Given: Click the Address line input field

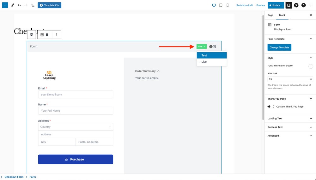Looking at the screenshot, I should (76, 134).
